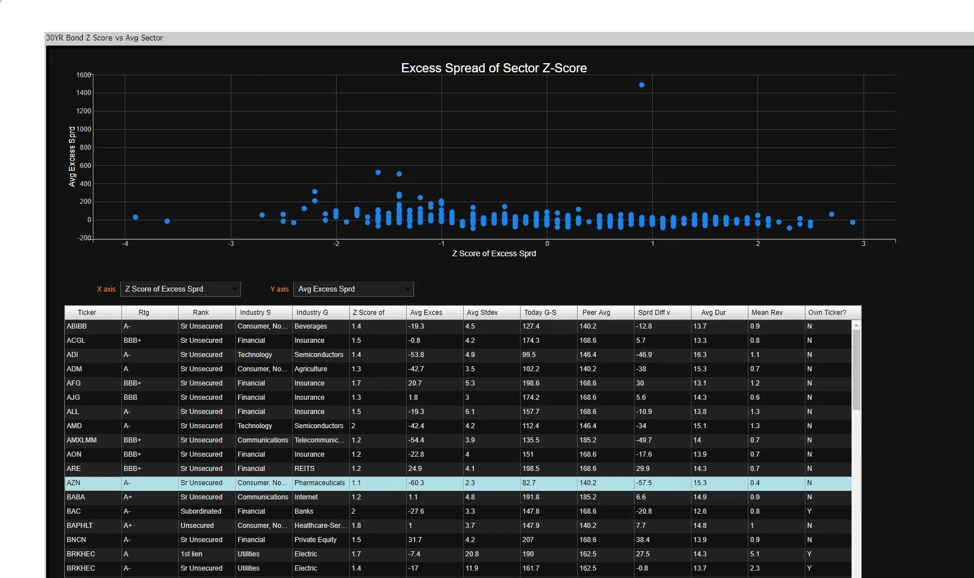Click the Internet industry cell
The height and width of the screenshot is (578, 974).
[321, 497]
